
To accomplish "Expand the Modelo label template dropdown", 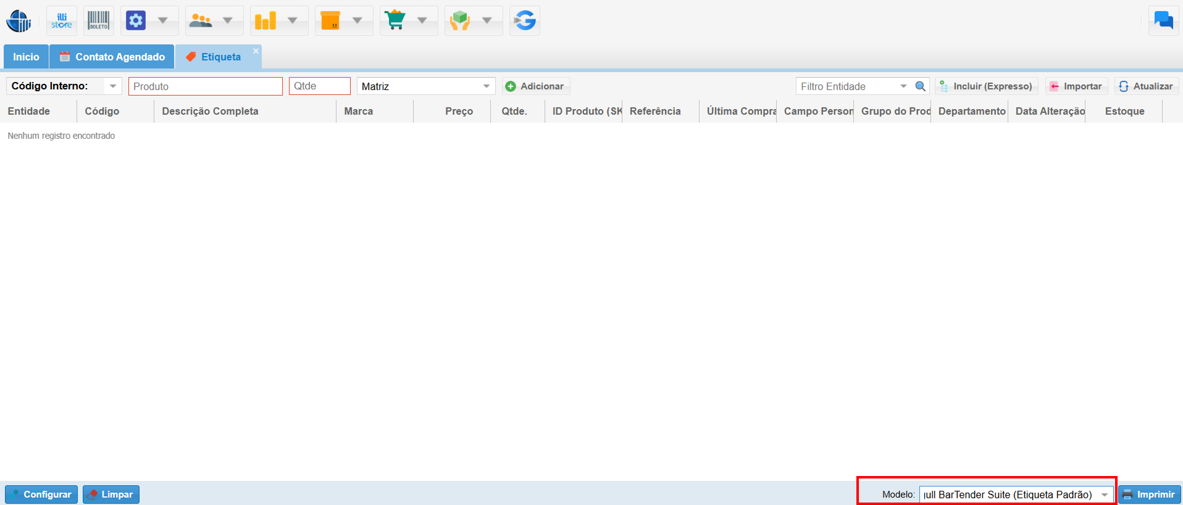I will (x=1104, y=495).
